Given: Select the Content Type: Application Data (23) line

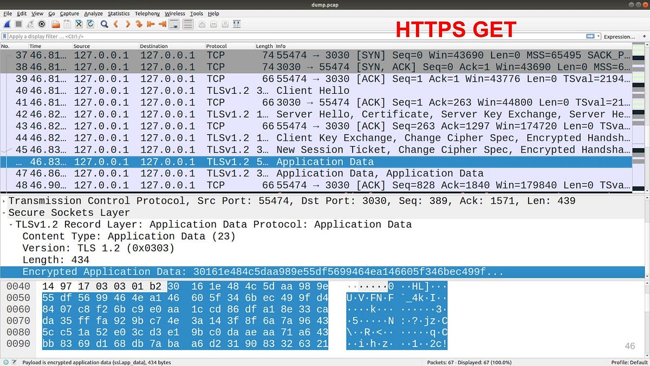Looking at the screenshot, I should click(x=323, y=236).
